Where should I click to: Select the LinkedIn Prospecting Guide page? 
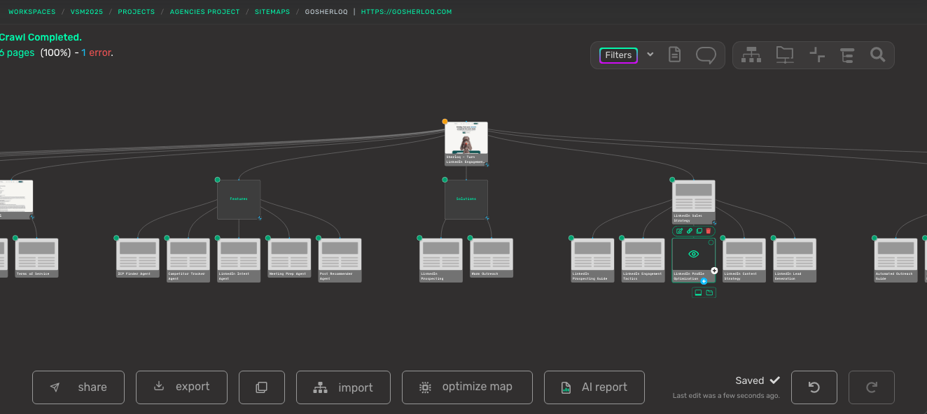coord(593,260)
